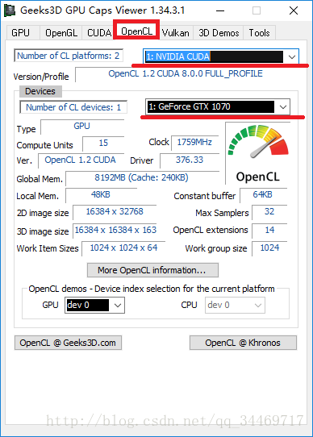313x437 pixels.
Task: Click the Number of CL devices field
Action: tap(73, 107)
